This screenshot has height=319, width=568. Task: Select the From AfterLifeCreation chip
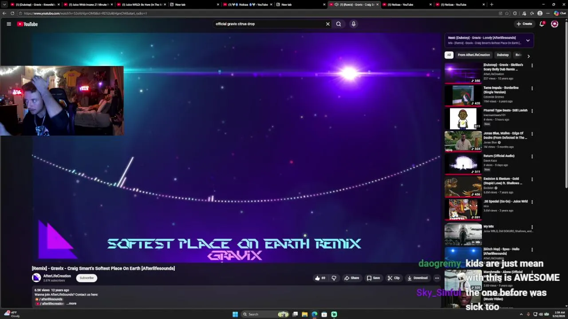point(473,55)
